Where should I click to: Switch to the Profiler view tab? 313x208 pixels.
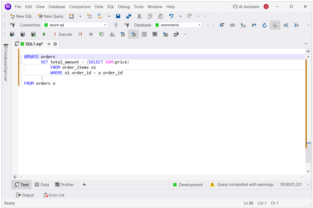click(64, 185)
